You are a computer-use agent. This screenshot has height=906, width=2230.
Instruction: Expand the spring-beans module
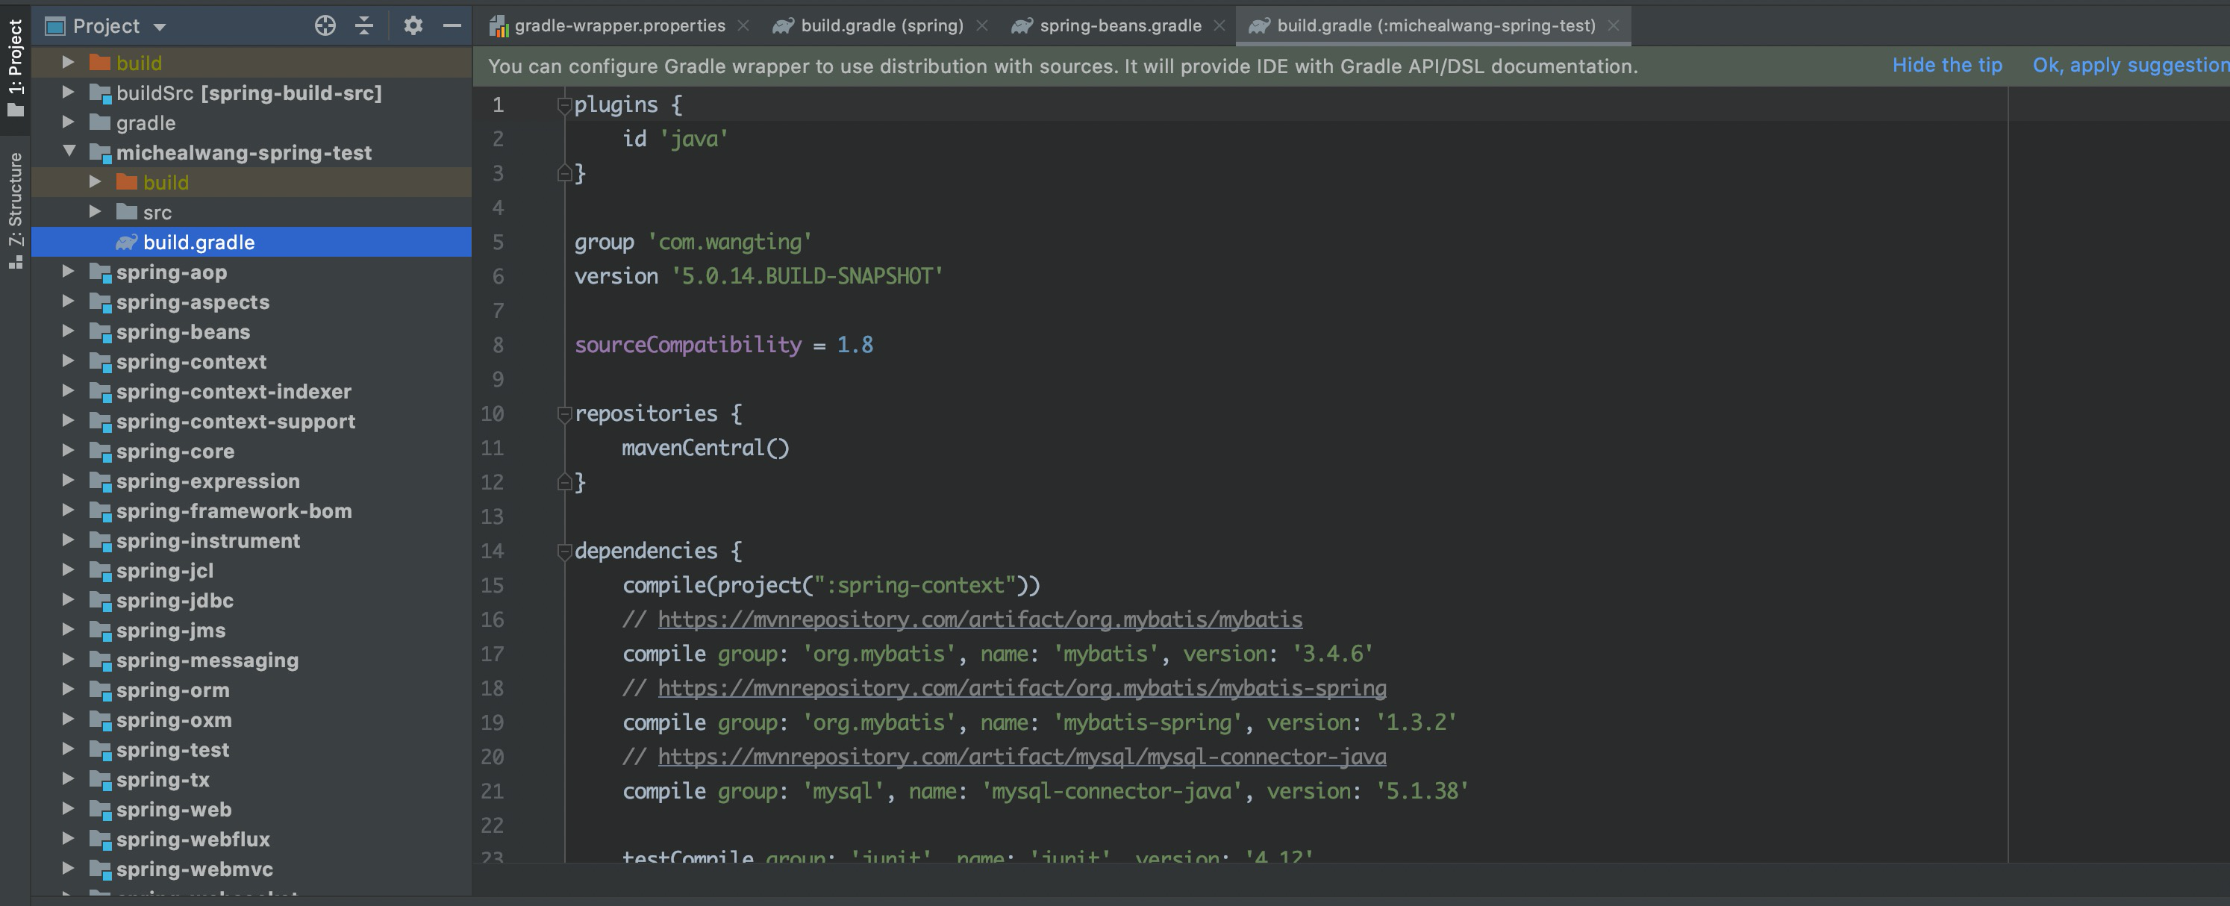coord(69,331)
